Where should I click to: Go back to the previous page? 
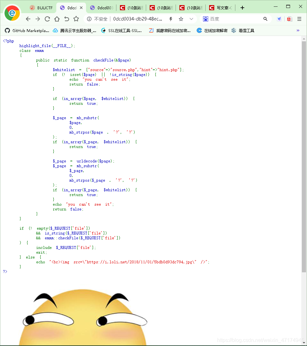[x=28, y=19]
